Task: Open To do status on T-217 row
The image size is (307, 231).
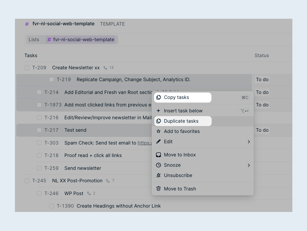Action: (x=262, y=130)
